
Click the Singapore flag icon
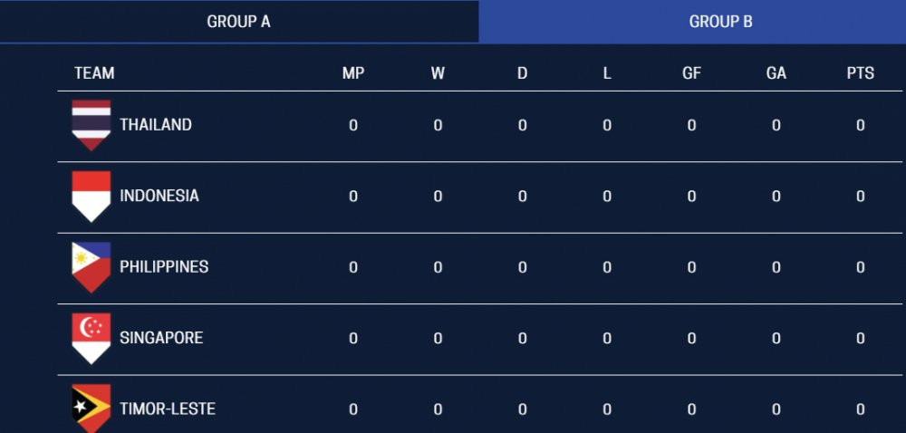pyautogui.click(x=92, y=338)
